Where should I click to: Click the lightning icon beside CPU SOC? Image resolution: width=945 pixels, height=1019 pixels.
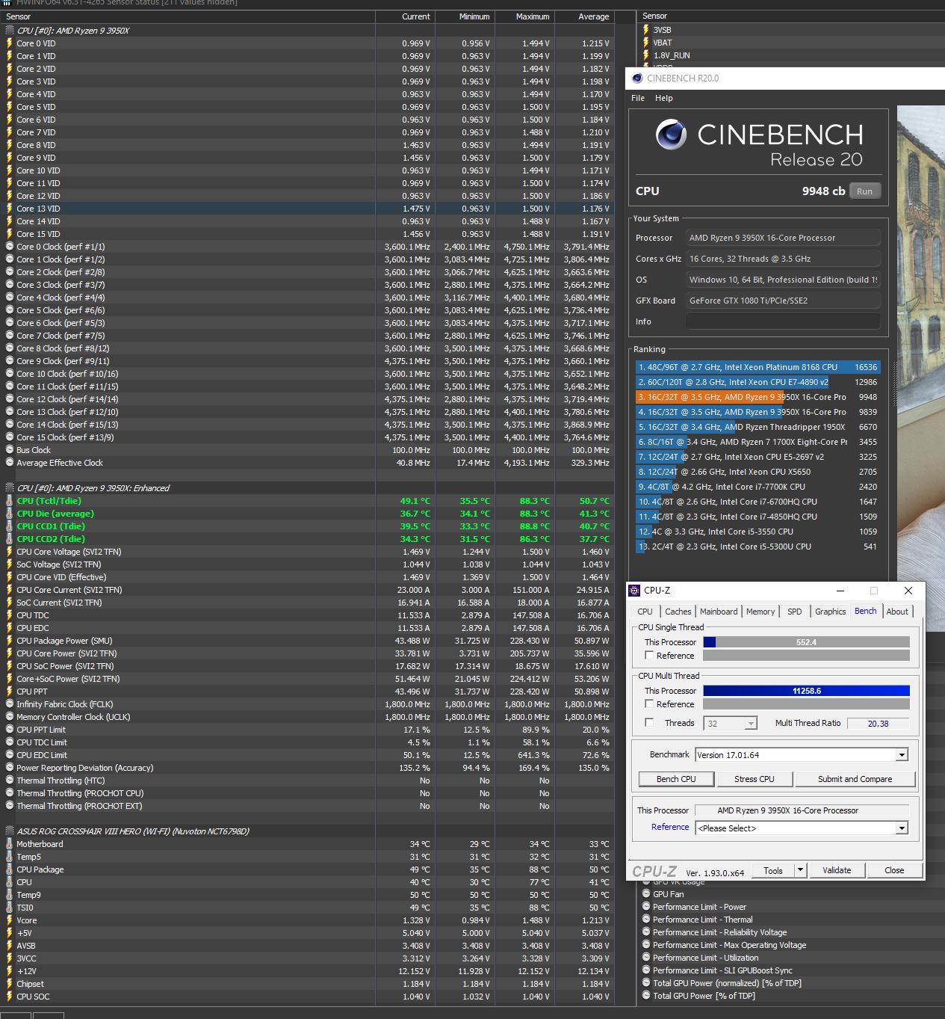[10, 997]
